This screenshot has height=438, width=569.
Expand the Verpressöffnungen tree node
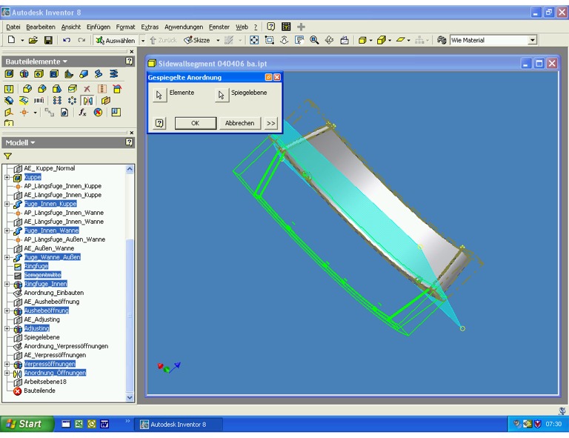coord(7,364)
